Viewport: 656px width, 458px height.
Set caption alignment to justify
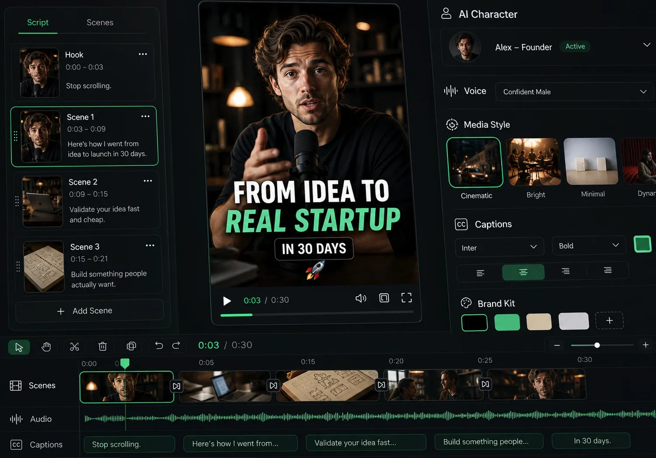coord(608,270)
